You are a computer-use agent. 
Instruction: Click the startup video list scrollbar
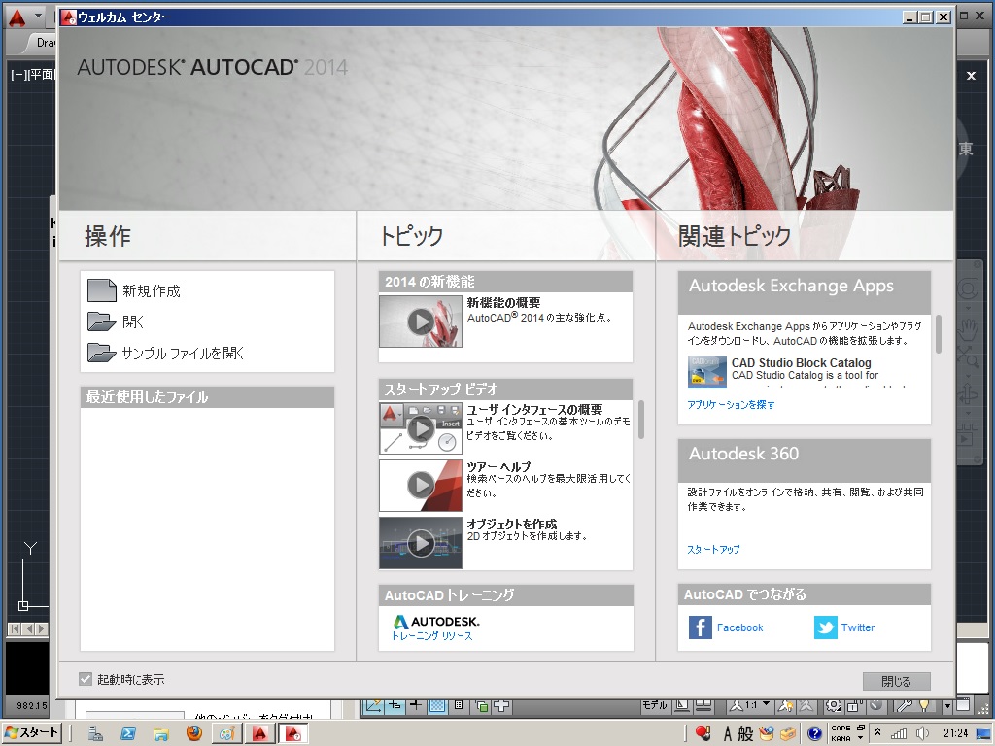click(x=641, y=420)
